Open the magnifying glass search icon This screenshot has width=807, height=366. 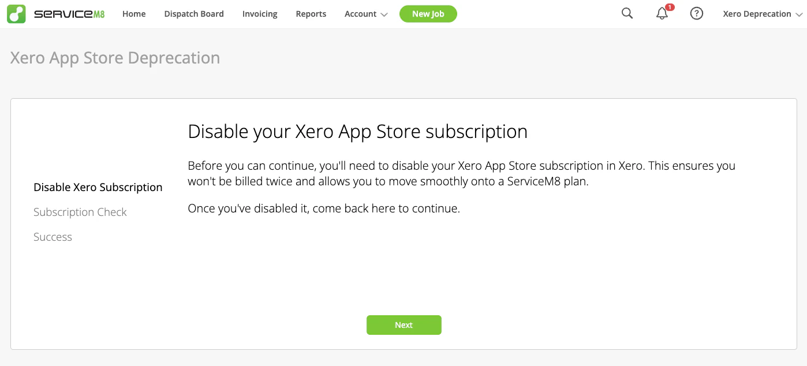[x=627, y=13]
